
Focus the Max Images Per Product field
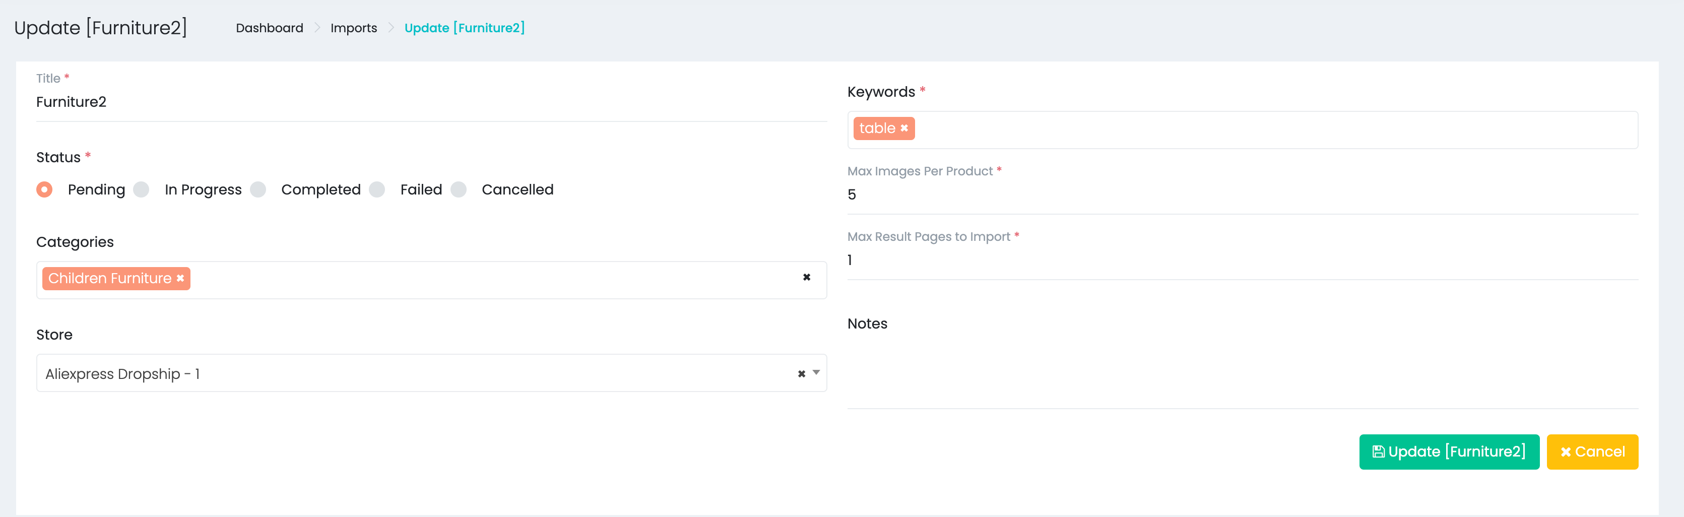pyautogui.click(x=1242, y=195)
